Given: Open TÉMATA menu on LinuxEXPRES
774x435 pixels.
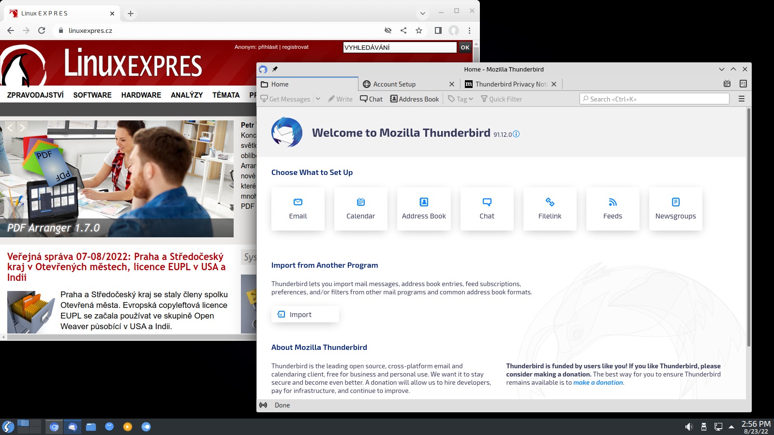Looking at the screenshot, I should click(x=226, y=95).
